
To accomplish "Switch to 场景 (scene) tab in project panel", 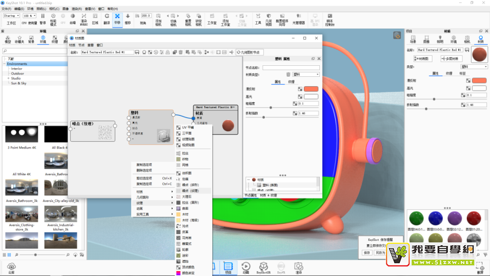I will coord(413,39).
